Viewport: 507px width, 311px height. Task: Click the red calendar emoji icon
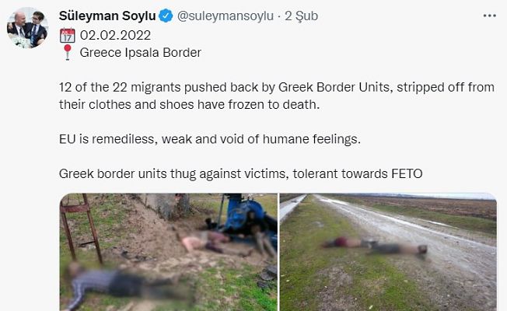(x=68, y=35)
